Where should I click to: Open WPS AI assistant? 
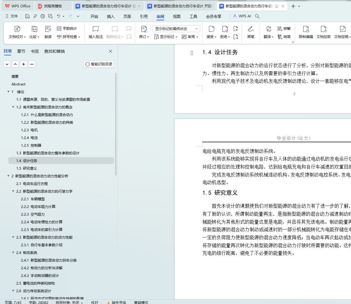tap(242, 16)
